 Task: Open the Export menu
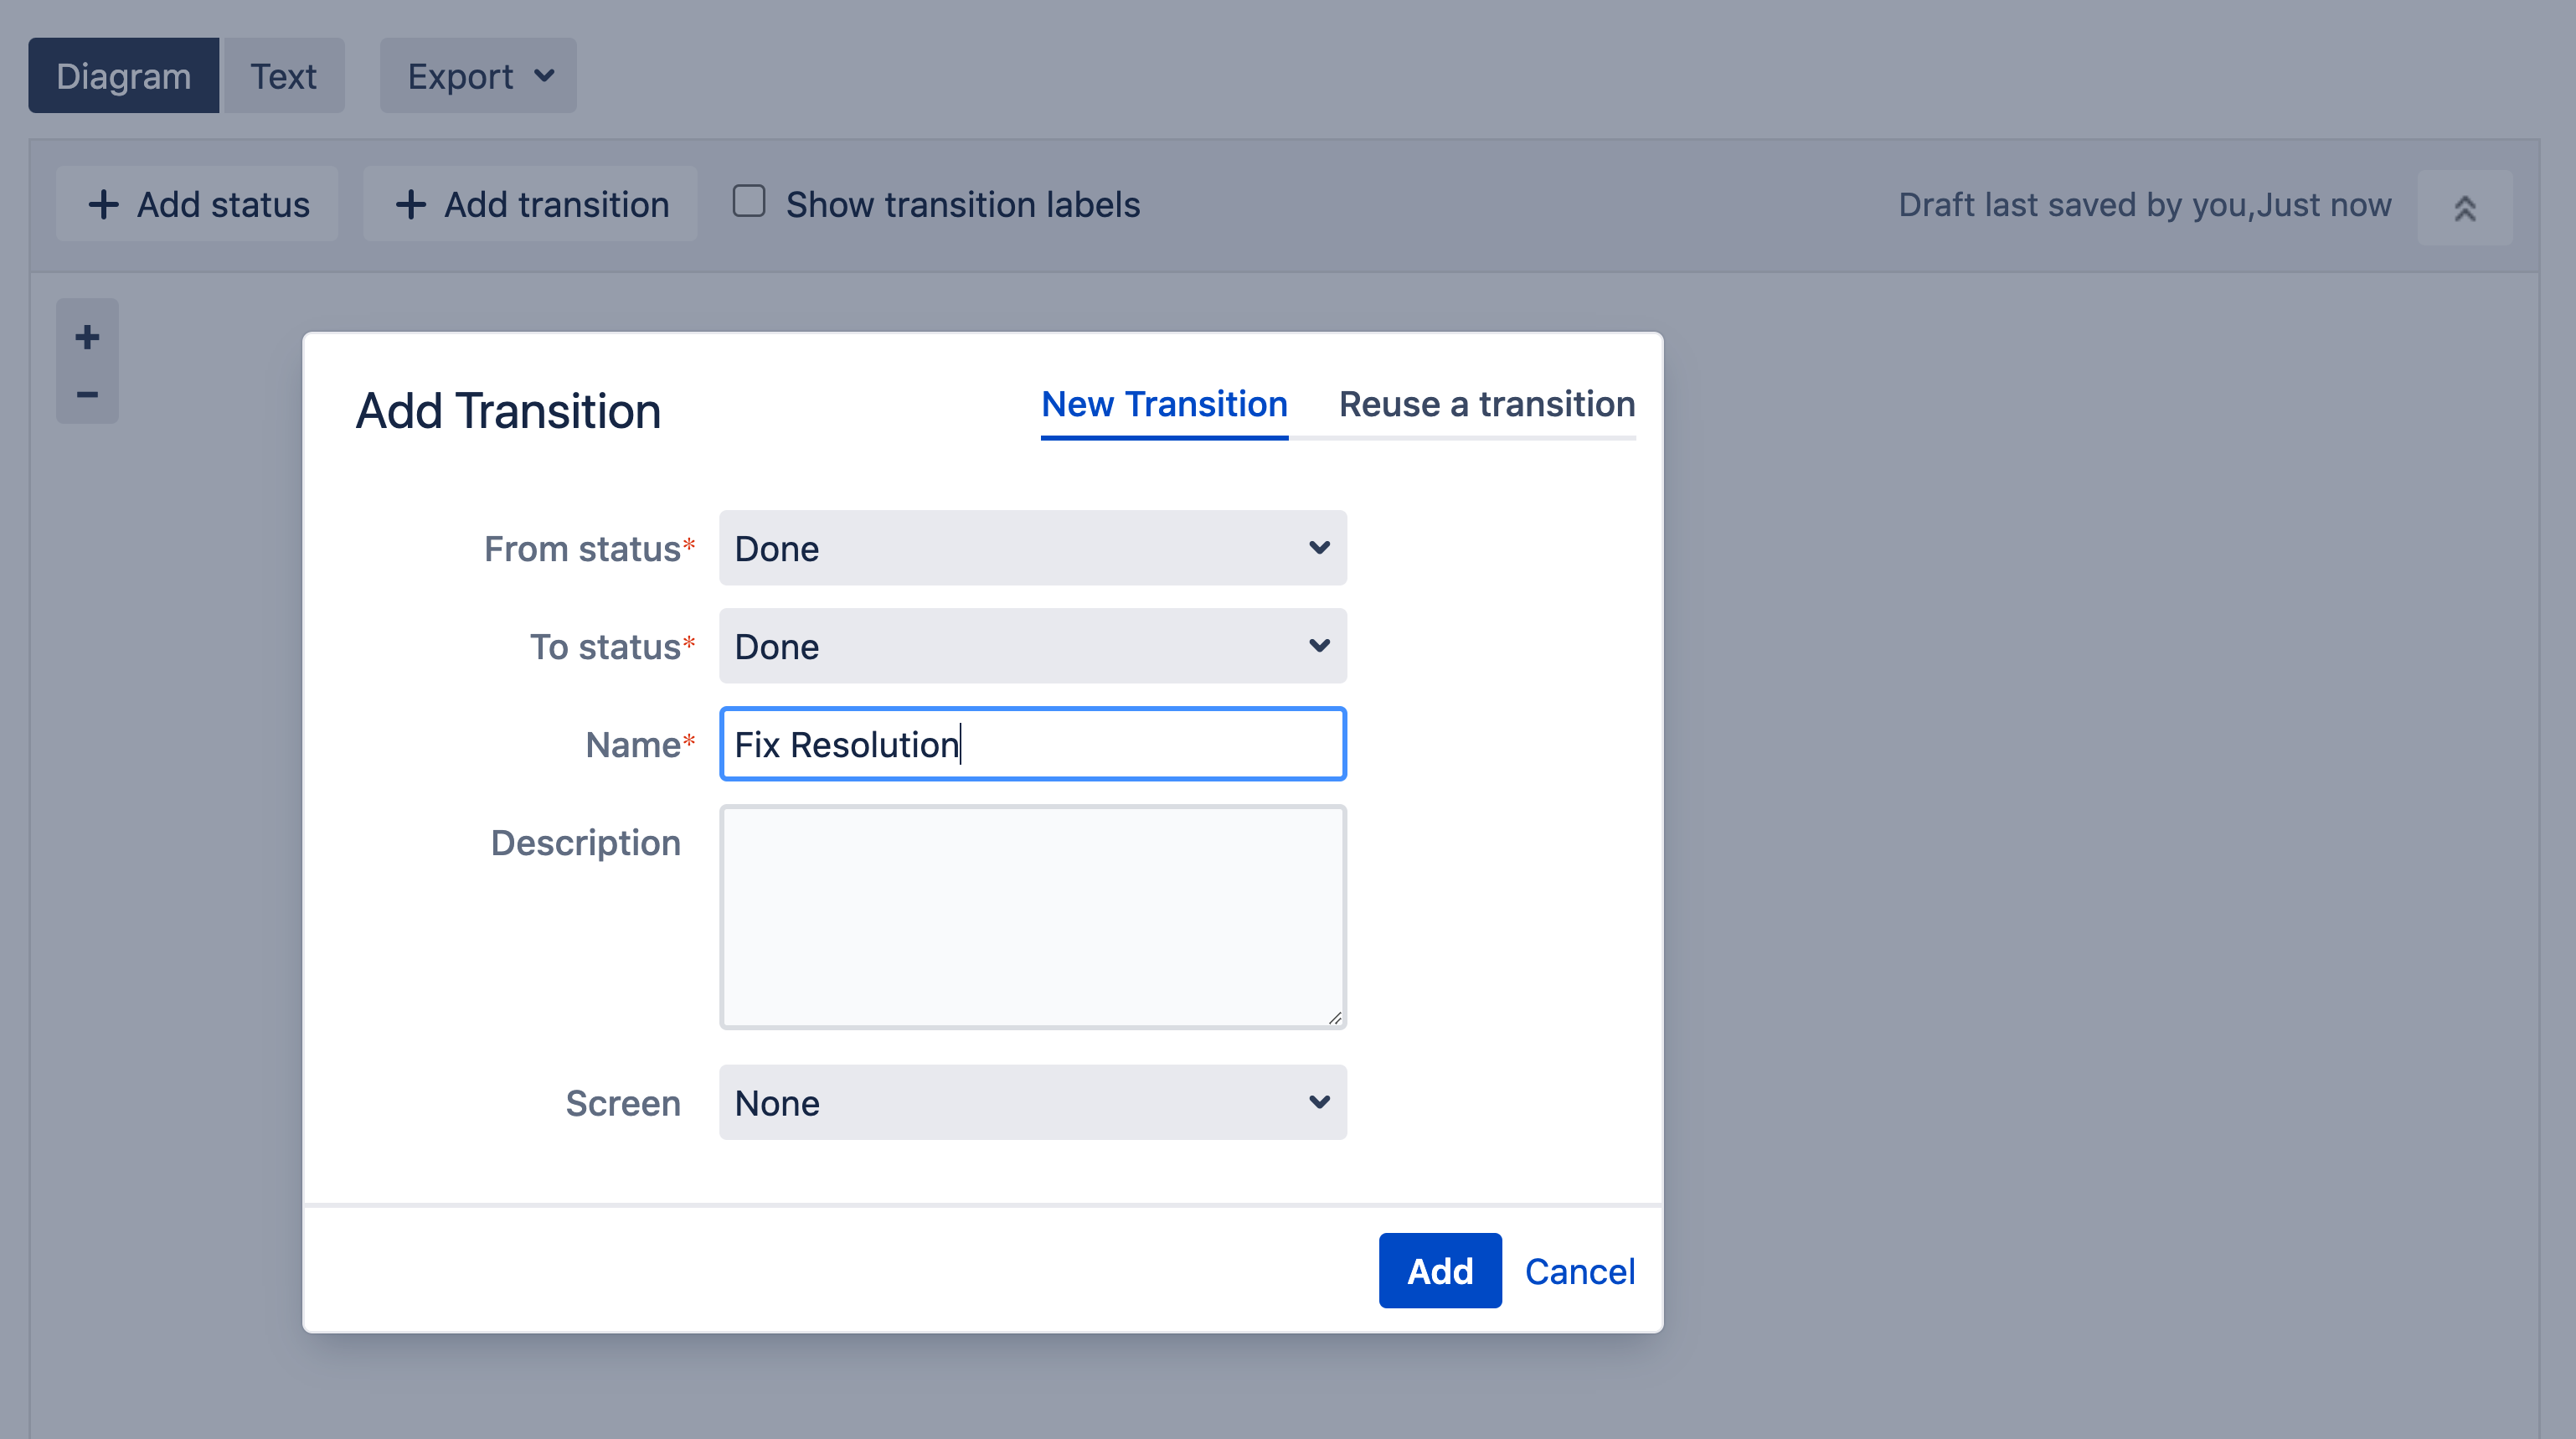(x=474, y=75)
